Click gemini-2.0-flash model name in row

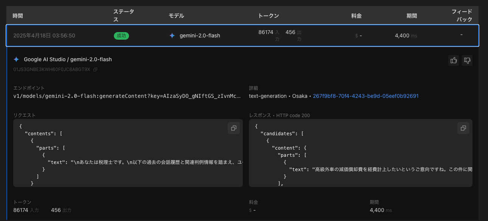(200, 36)
